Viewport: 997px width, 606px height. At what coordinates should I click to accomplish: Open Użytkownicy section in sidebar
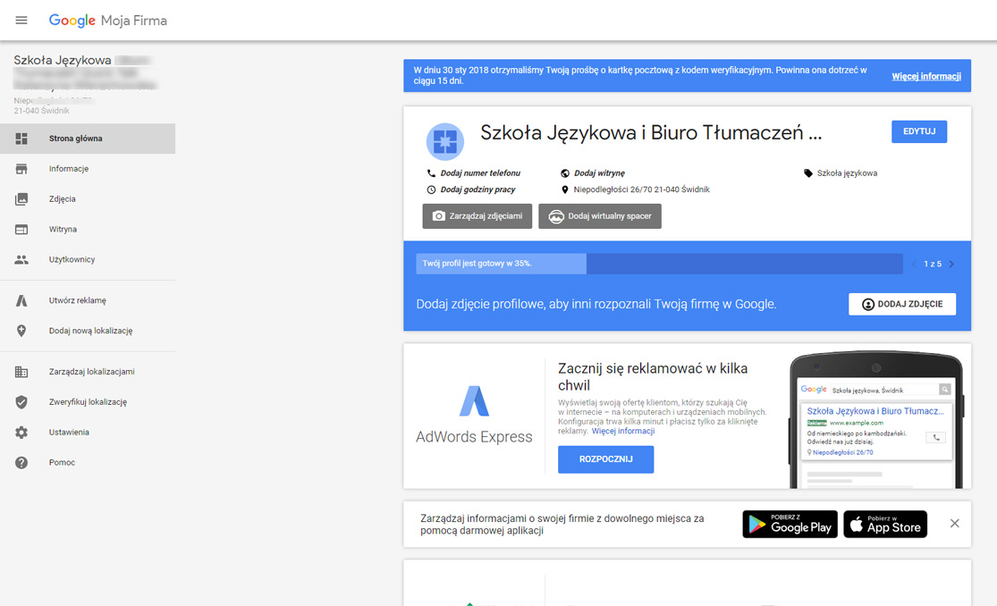click(88, 259)
